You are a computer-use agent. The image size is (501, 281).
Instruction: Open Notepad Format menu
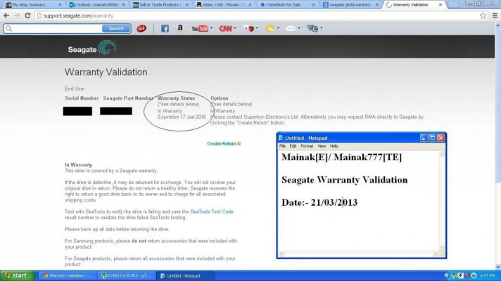point(307,146)
